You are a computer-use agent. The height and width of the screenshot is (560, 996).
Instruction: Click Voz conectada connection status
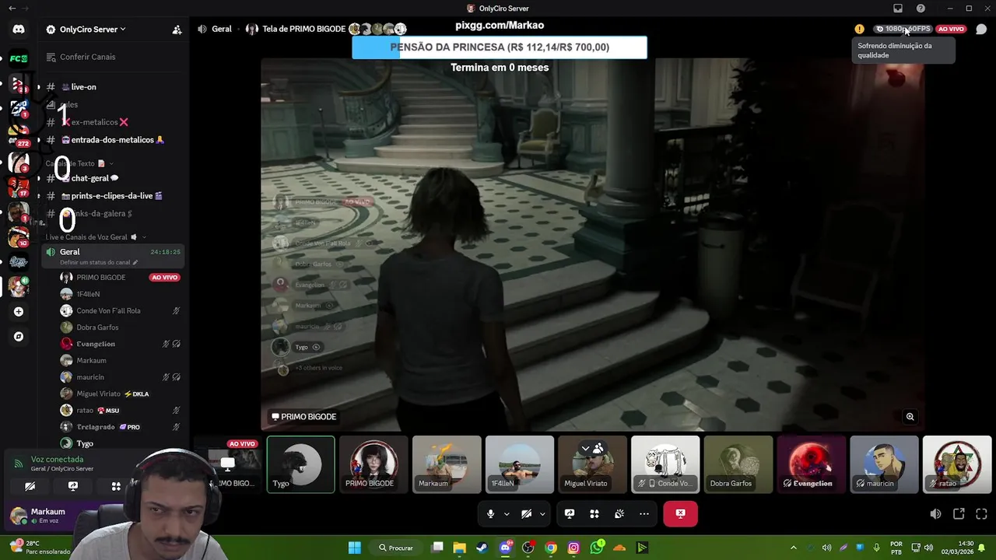[x=57, y=460]
